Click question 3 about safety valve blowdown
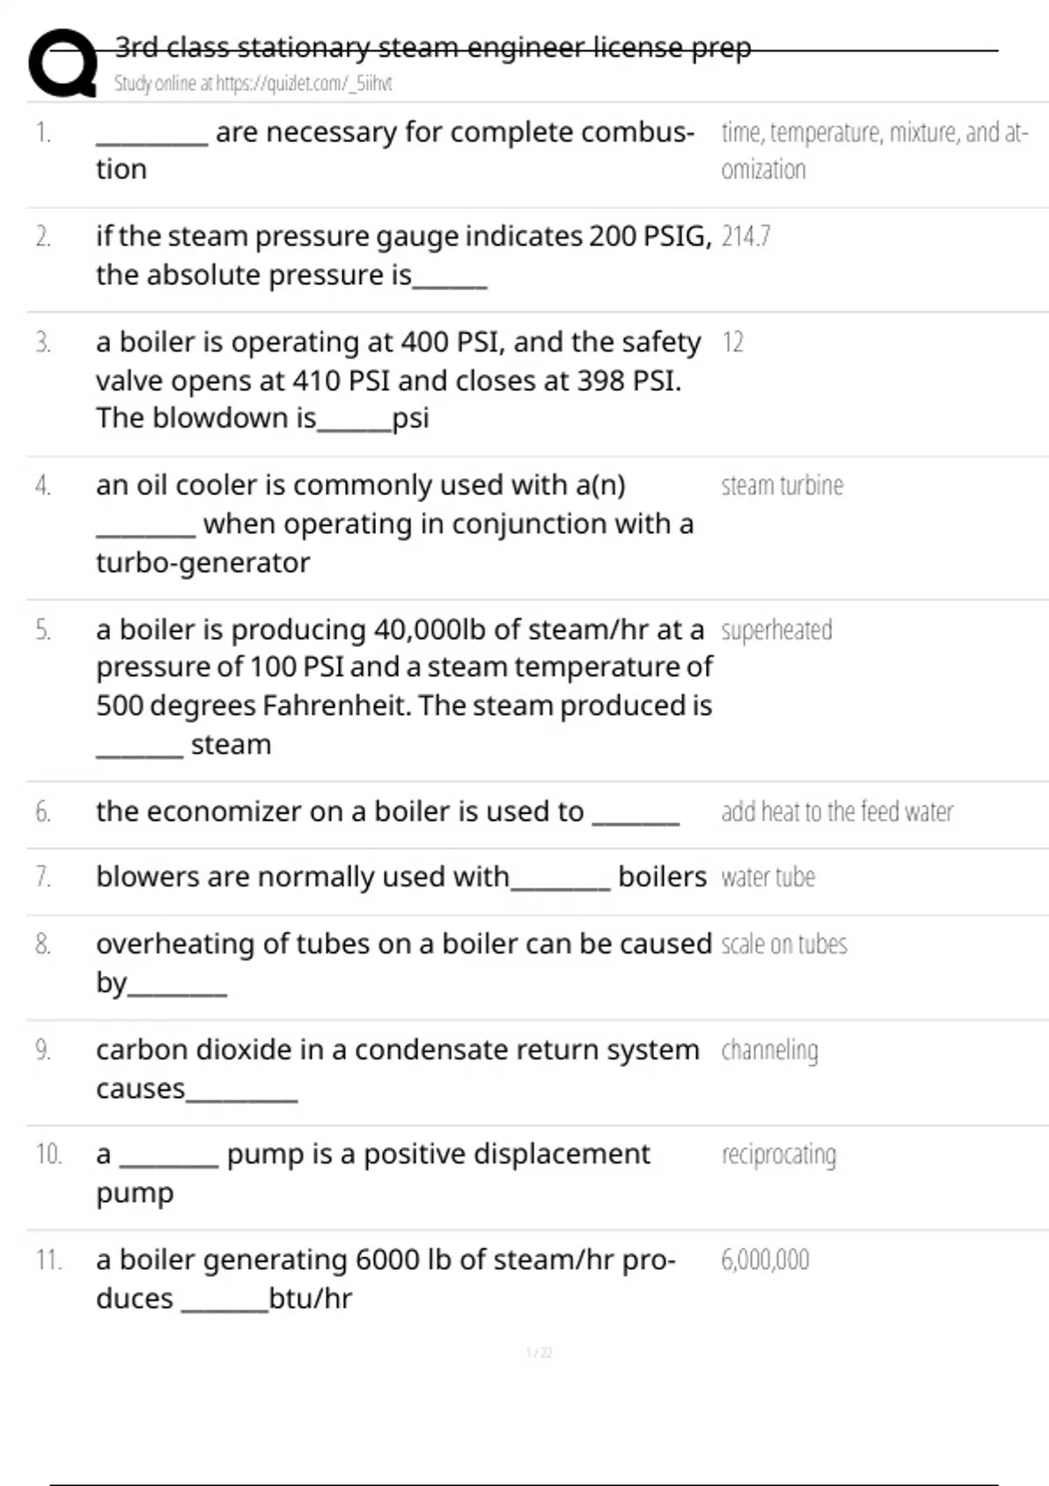The width and height of the screenshot is (1049, 1486). (398, 379)
